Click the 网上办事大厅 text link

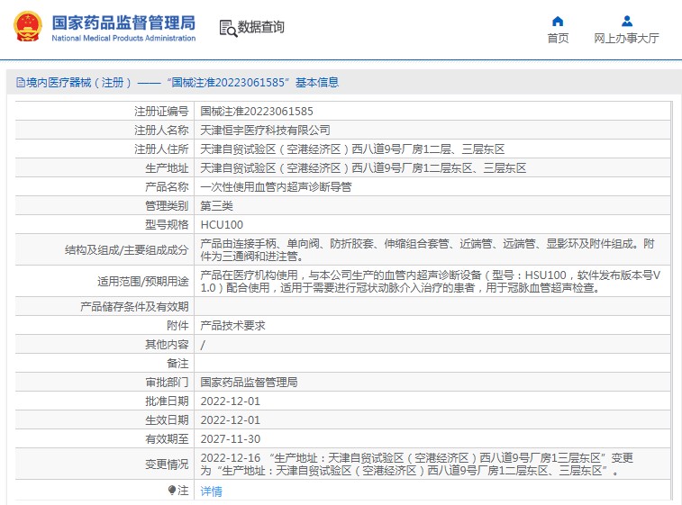[x=626, y=38]
